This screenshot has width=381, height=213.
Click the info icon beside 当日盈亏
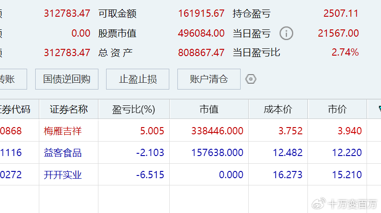(286, 33)
